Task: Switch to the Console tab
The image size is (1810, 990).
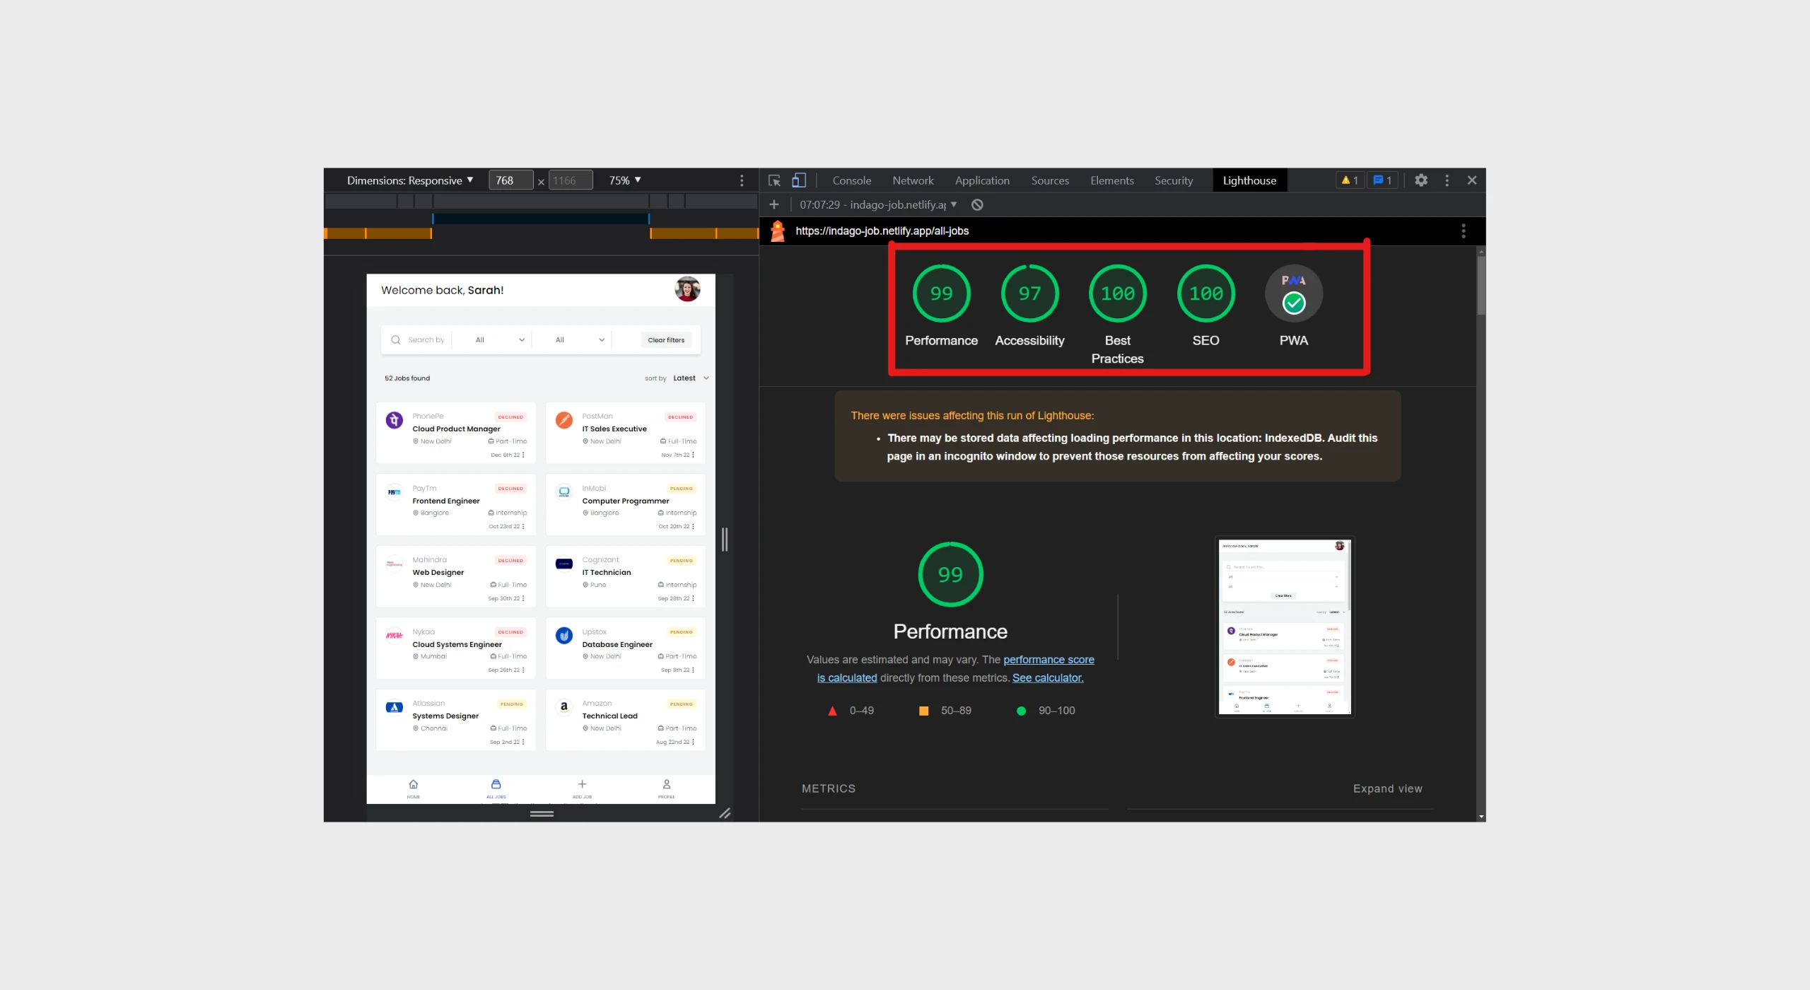Action: point(851,180)
